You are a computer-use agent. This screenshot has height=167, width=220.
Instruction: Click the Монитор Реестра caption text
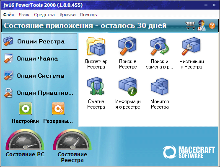[160, 104]
